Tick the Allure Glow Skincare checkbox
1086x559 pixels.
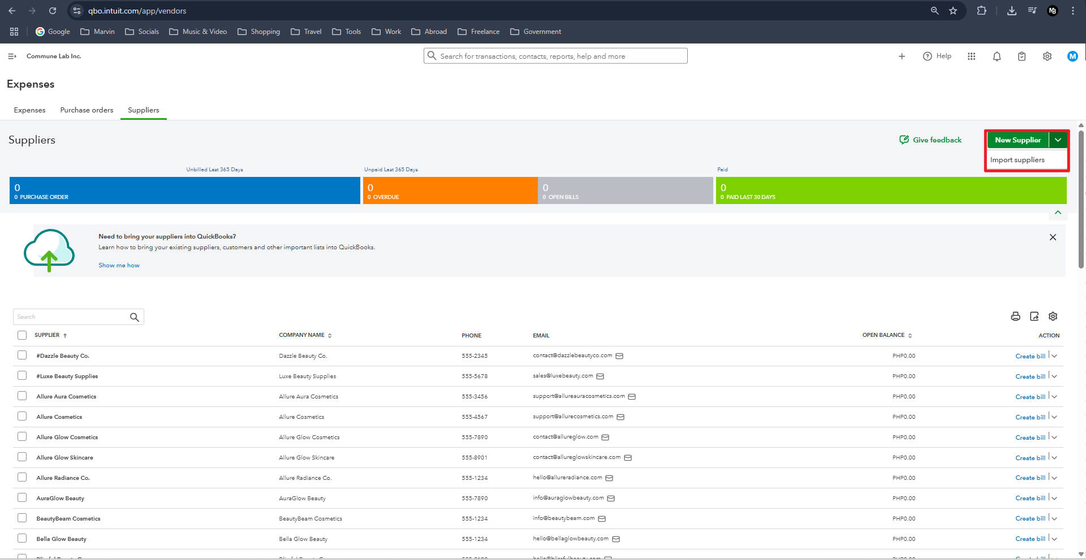click(22, 457)
